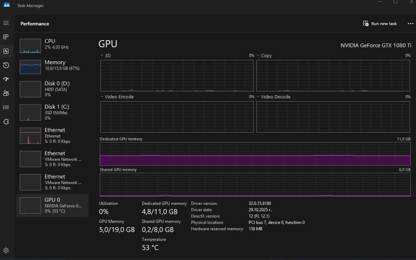Click the Dedicated GPU memory graph

click(x=255, y=154)
